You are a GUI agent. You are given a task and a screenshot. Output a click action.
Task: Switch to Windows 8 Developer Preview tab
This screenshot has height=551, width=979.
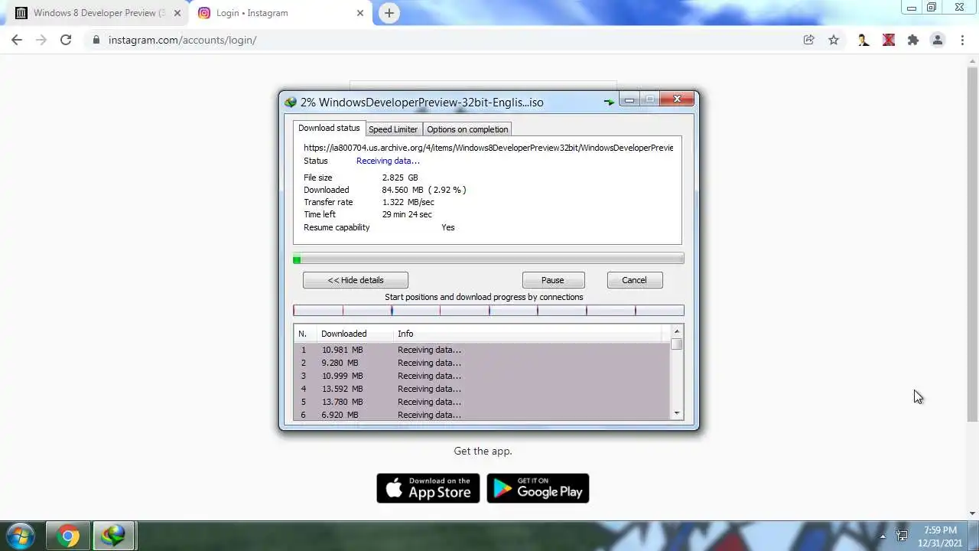(99, 13)
